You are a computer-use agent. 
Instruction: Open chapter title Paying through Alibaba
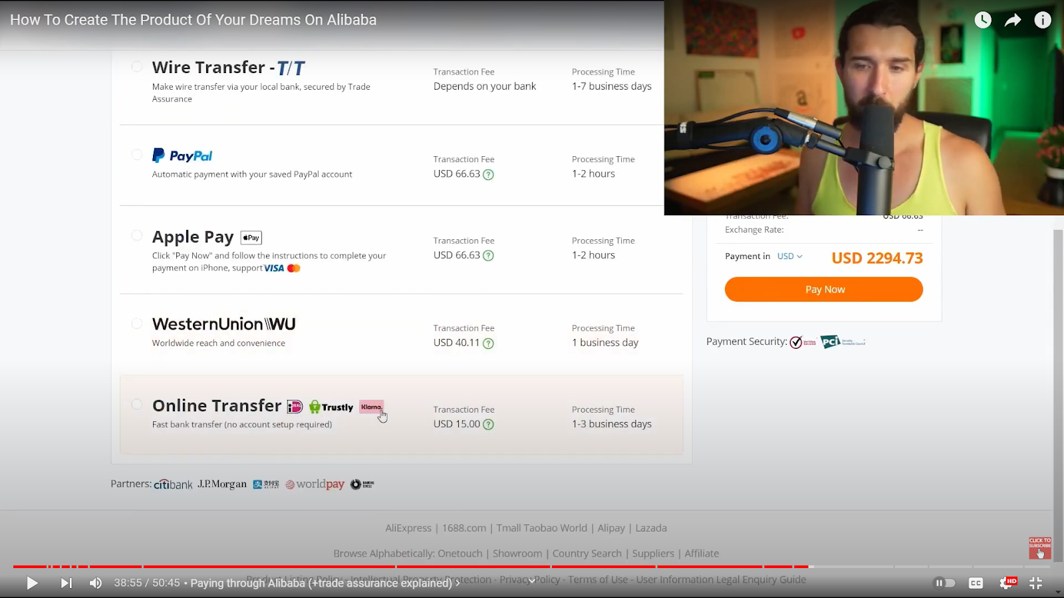(x=324, y=583)
